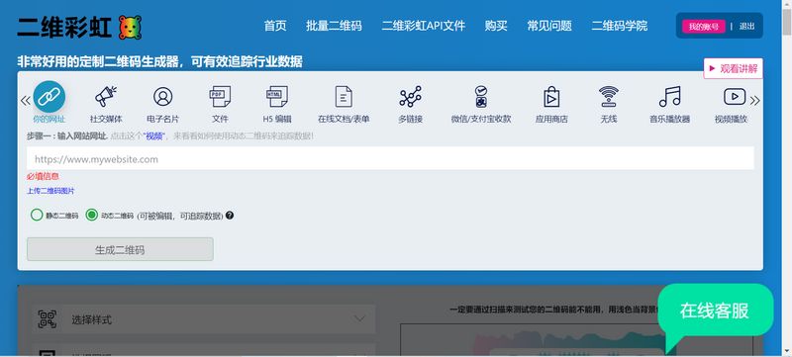
Task: Show previous QR types with left arrows
Action: pyautogui.click(x=26, y=100)
